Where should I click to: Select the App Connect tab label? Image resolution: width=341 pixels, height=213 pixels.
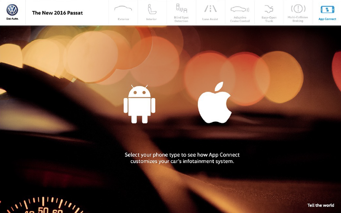327,19
